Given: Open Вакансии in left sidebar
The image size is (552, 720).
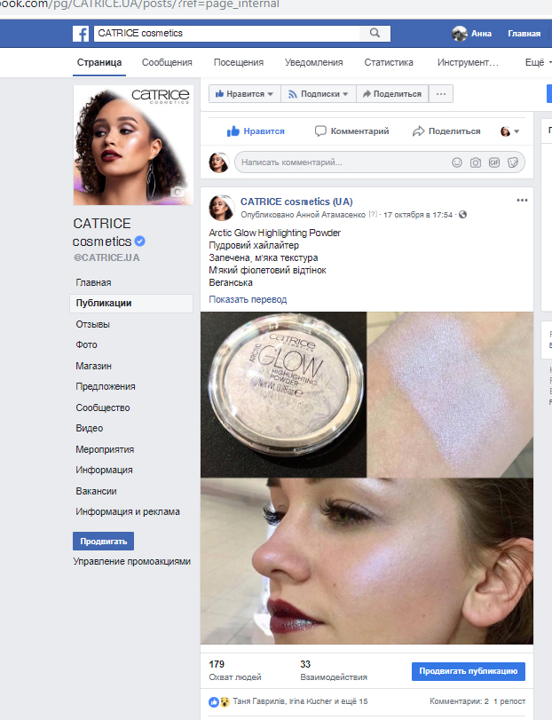Looking at the screenshot, I should [97, 491].
